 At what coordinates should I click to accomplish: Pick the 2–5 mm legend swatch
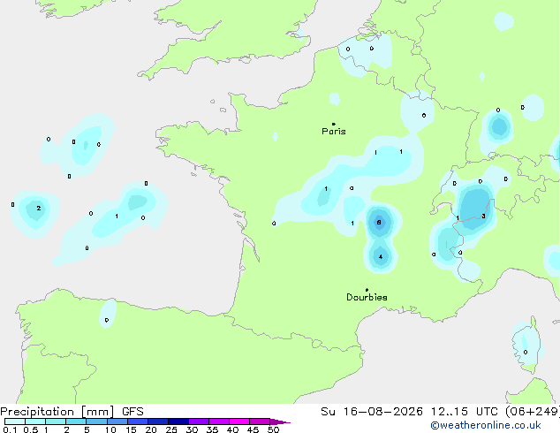click(x=76, y=422)
